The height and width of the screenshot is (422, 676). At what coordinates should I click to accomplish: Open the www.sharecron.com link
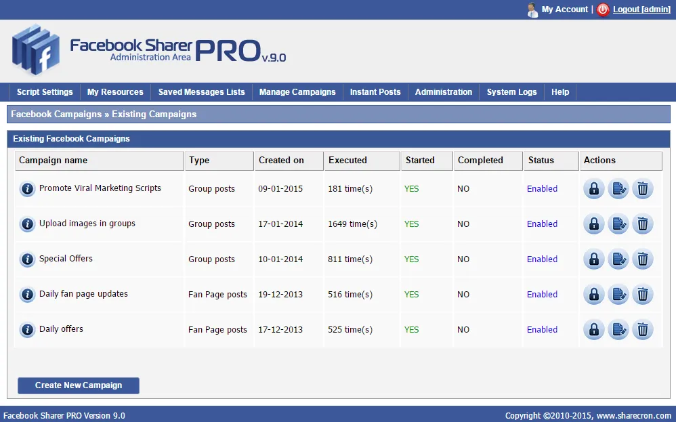click(635, 415)
